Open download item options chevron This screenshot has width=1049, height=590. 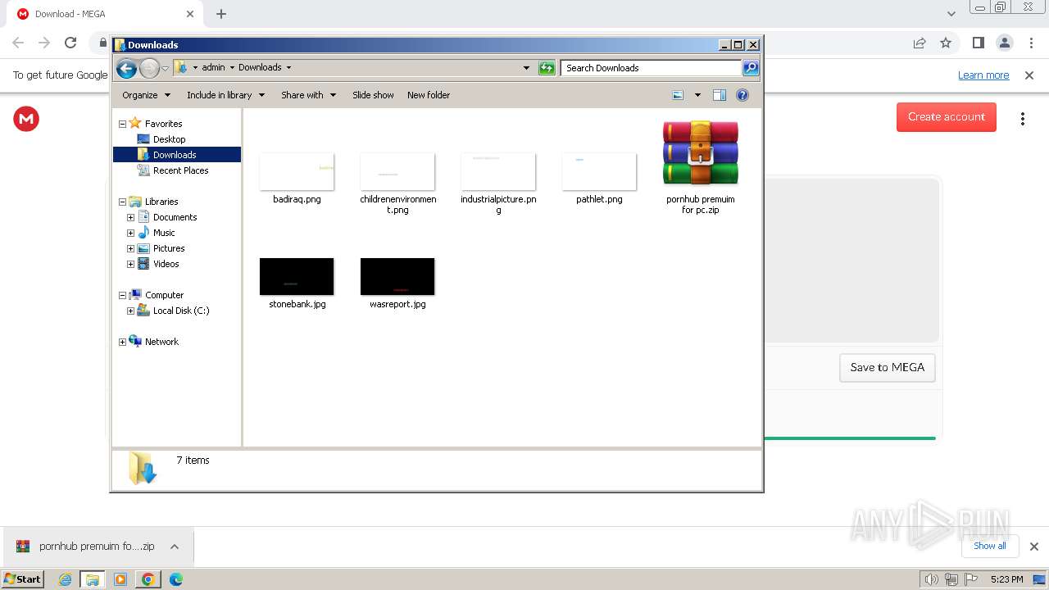tap(175, 547)
